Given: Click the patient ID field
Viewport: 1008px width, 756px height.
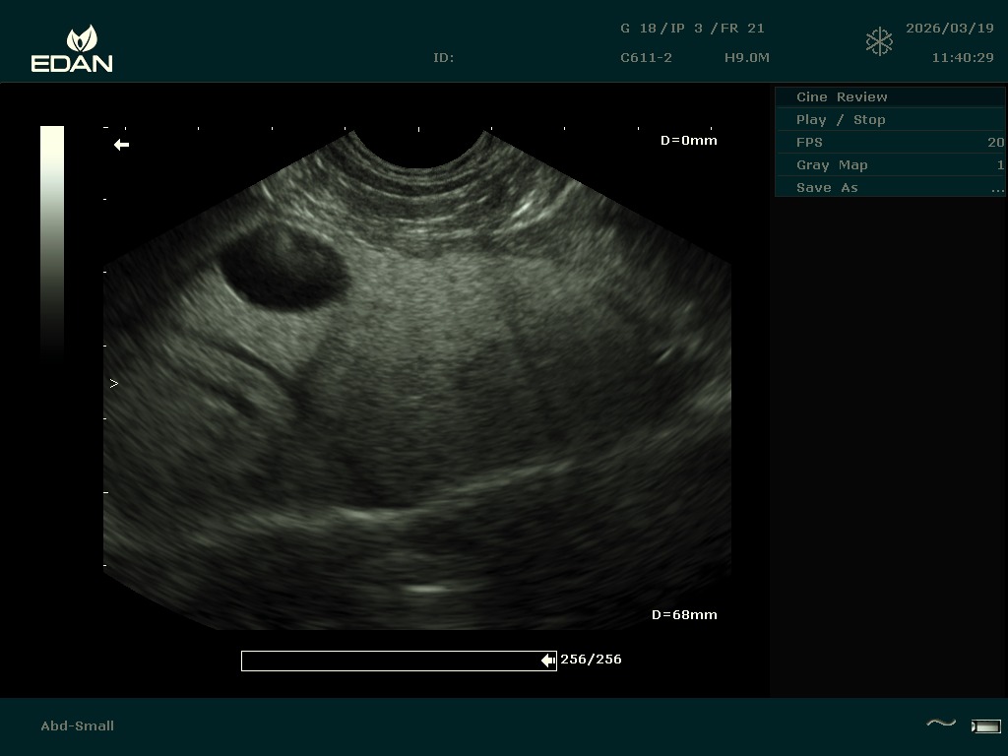Looking at the screenshot, I should (444, 58).
